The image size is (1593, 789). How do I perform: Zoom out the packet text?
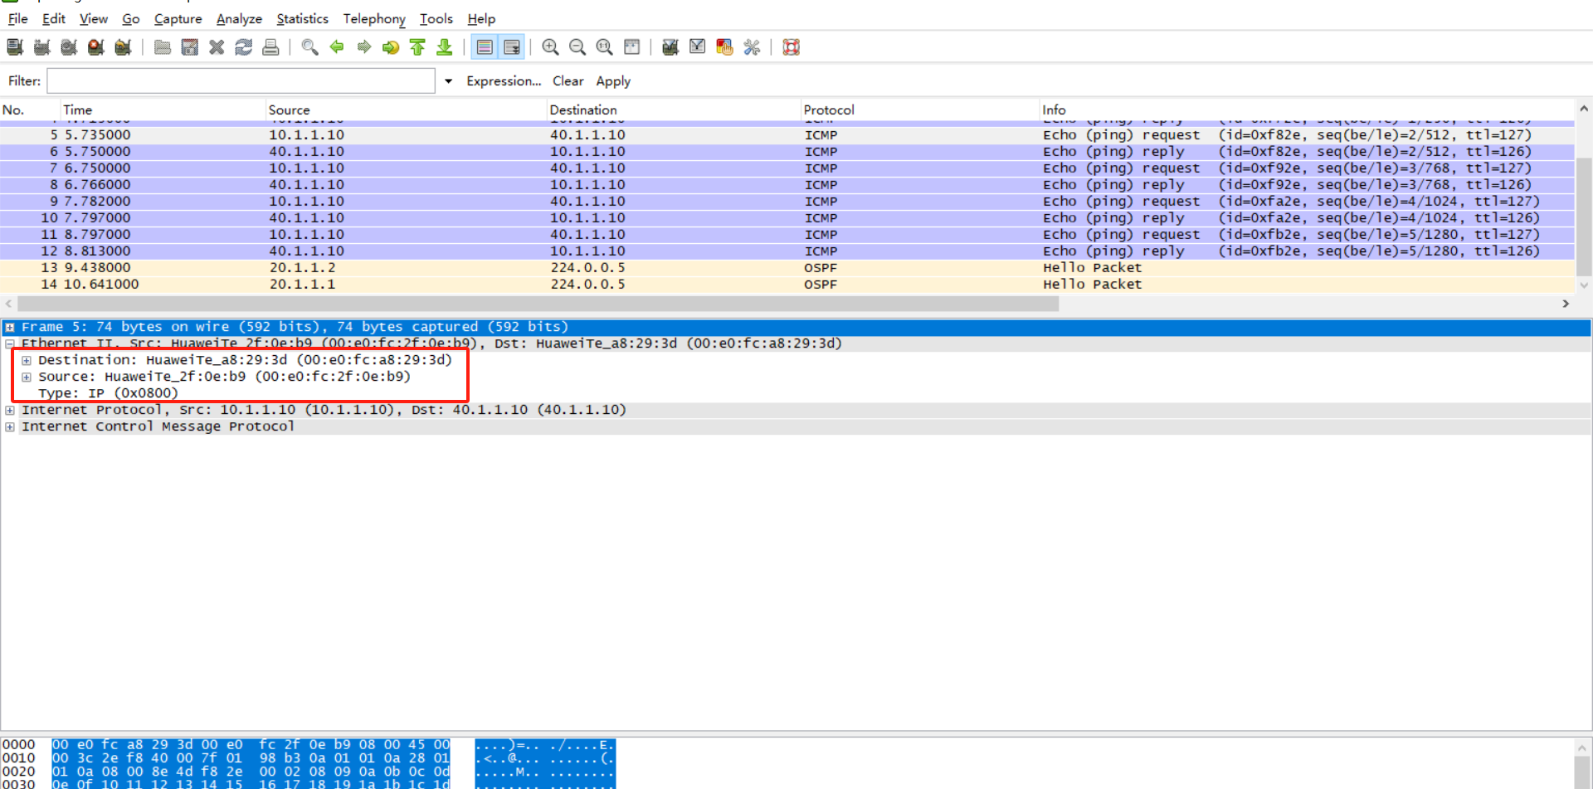pos(577,47)
